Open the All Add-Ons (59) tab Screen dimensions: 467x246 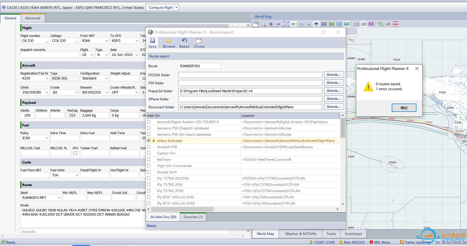pyautogui.click(x=163, y=217)
